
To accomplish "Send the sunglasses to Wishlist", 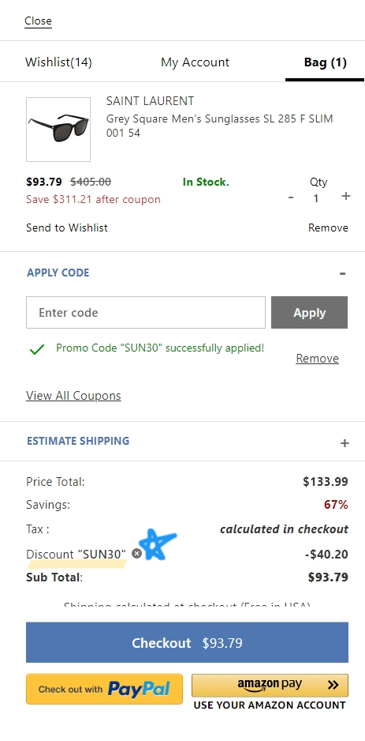I will [x=67, y=228].
